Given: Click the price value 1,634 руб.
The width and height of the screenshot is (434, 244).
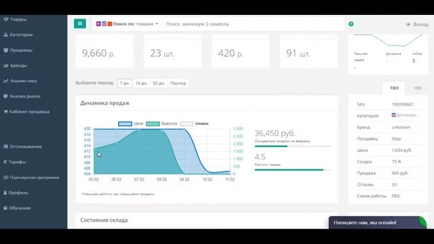Looking at the screenshot, I should coord(401,150).
